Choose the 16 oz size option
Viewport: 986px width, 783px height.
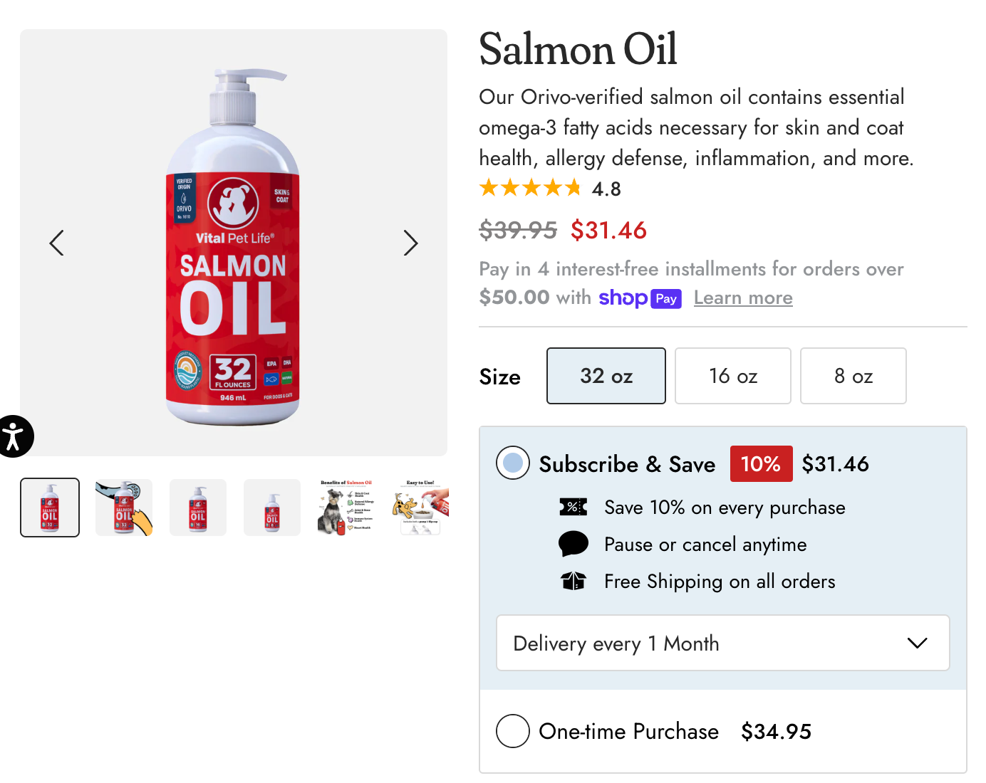pos(733,376)
